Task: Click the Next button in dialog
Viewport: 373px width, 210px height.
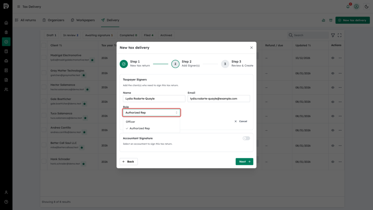Action: pos(244,162)
